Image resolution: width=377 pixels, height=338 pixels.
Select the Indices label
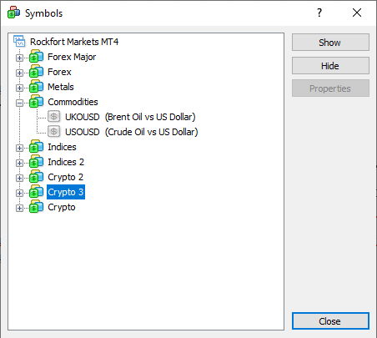[x=62, y=147]
